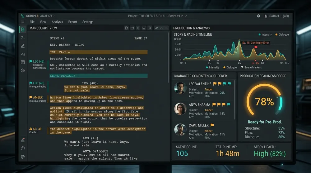Click the open folder toolbar icon
This screenshot has width=311, height=173.
click(132, 28)
